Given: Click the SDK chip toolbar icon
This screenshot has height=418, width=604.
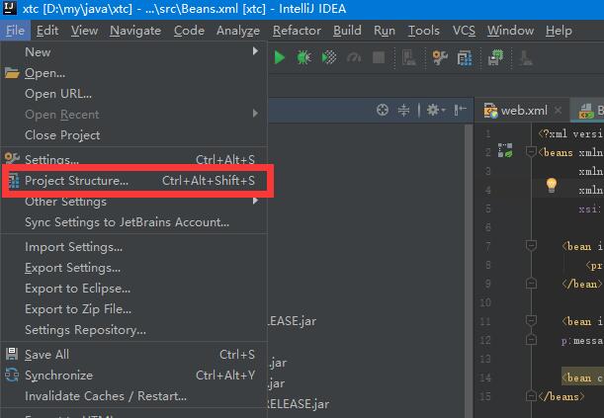Looking at the screenshot, I should [x=496, y=57].
